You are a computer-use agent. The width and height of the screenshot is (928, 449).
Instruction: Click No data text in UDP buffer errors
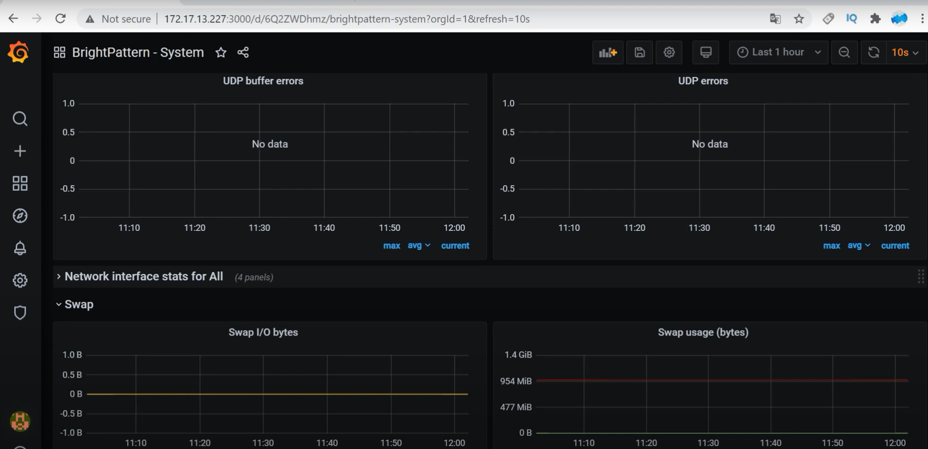270,144
